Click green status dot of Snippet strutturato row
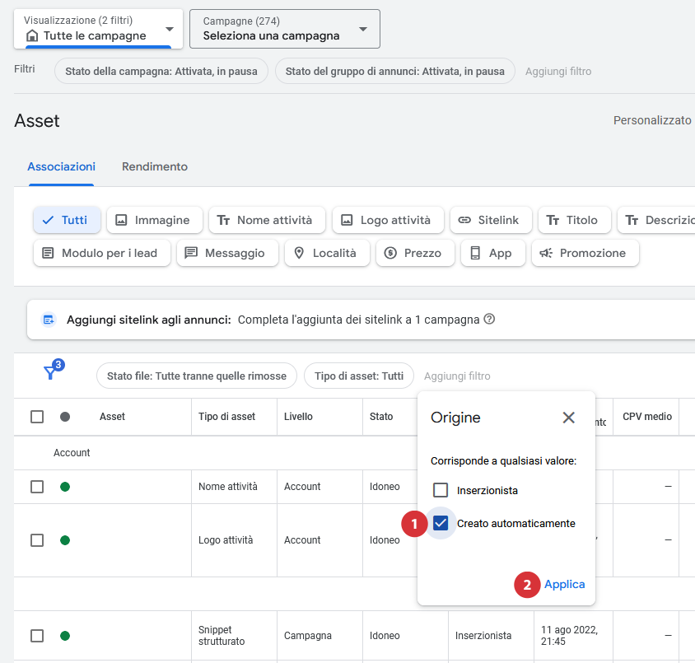The height and width of the screenshot is (663, 695). click(65, 636)
